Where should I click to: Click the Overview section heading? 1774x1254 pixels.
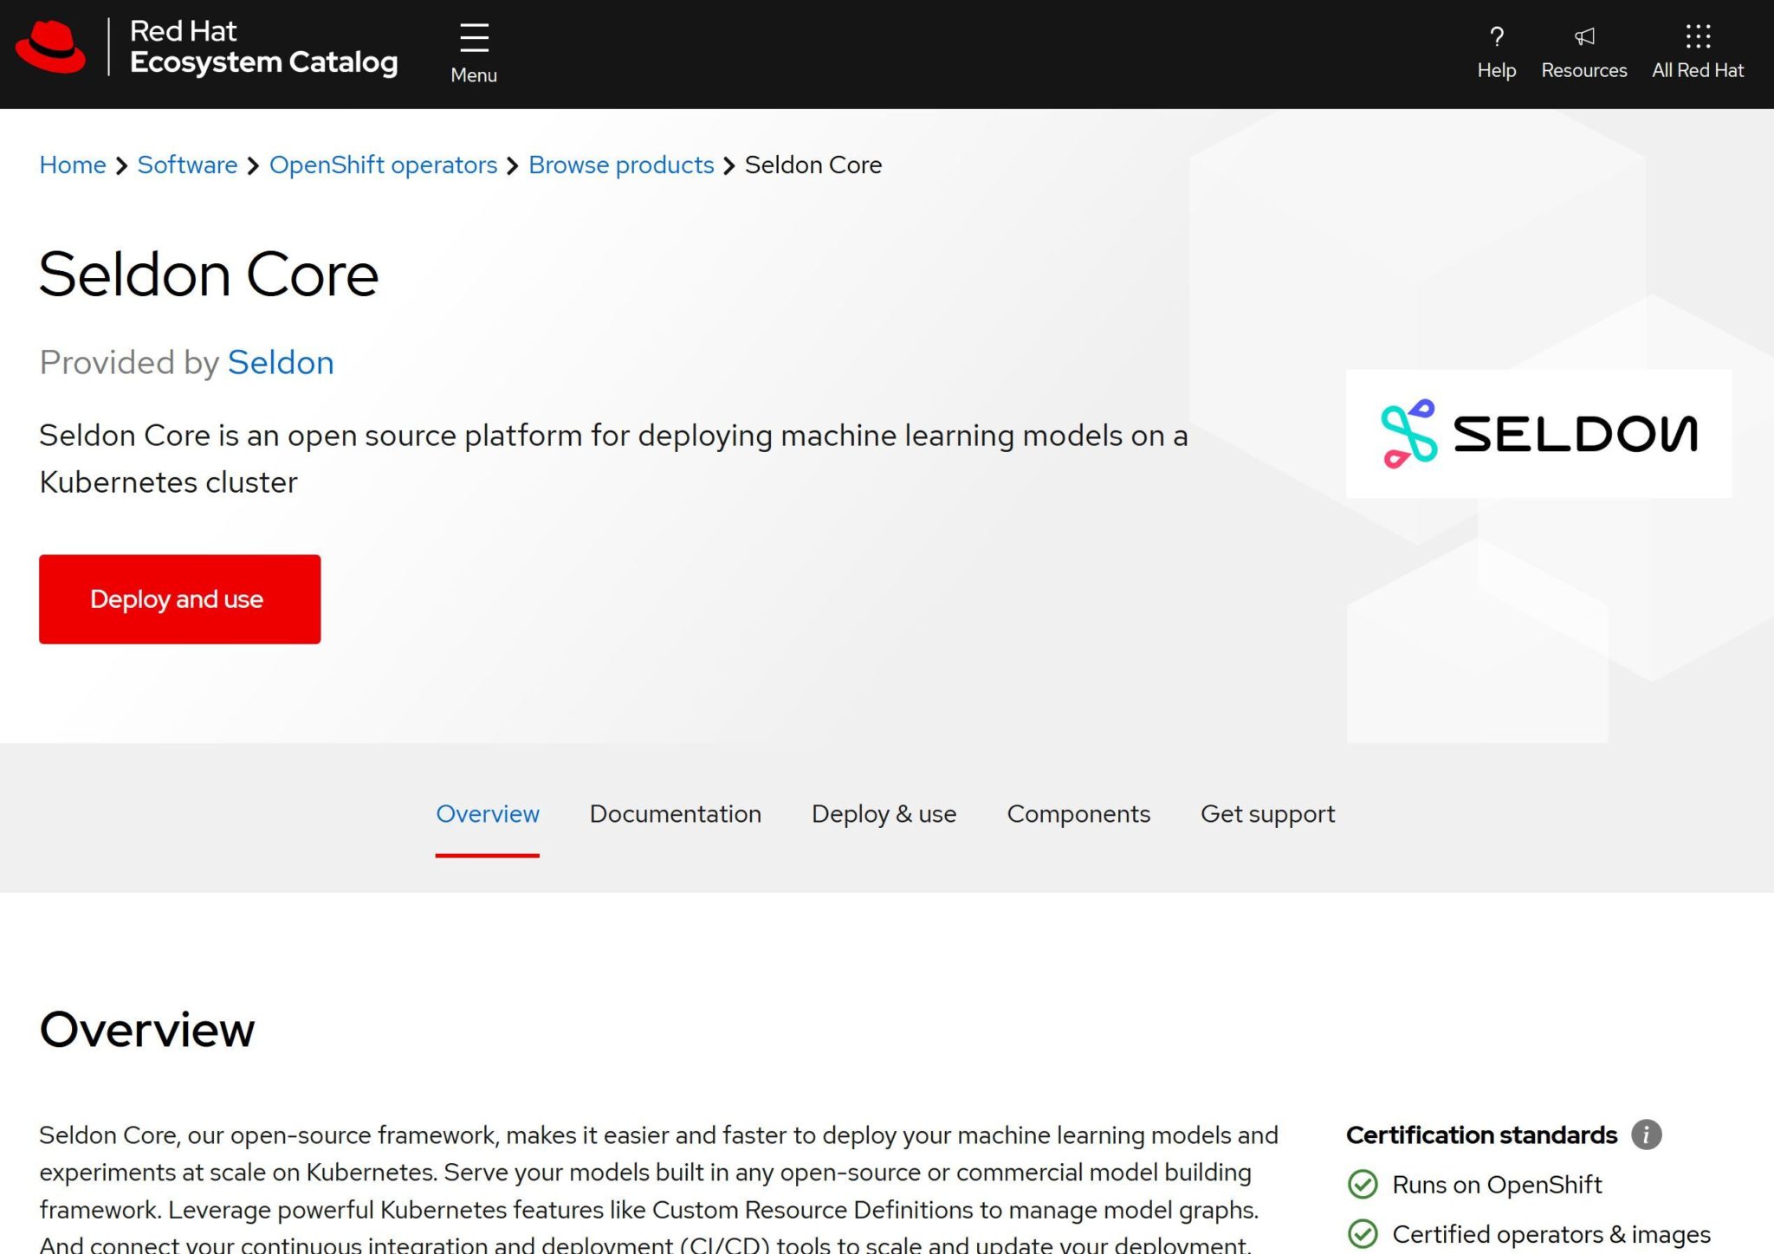147,1029
